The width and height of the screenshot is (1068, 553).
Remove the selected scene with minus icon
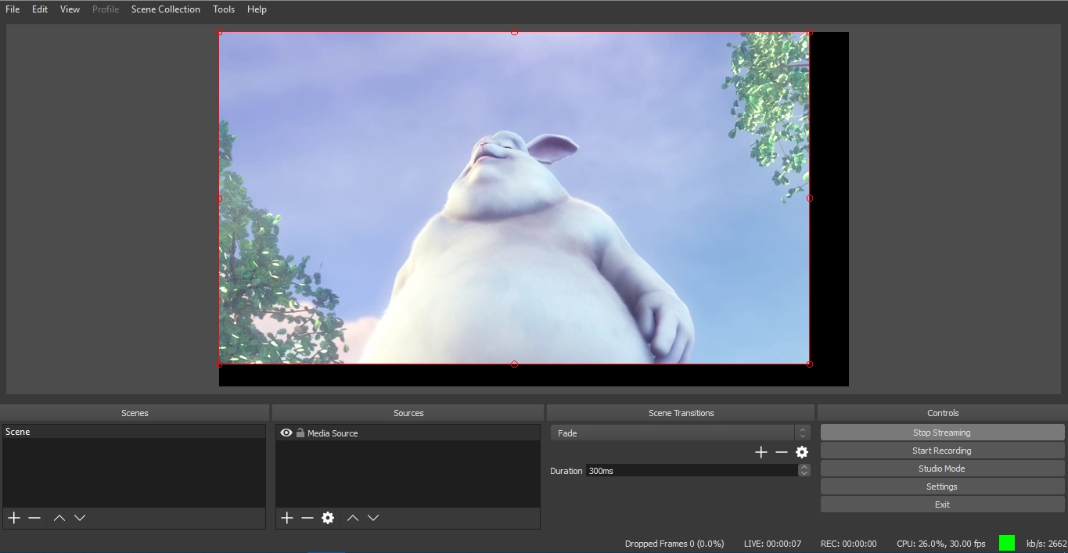pos(34,518)
